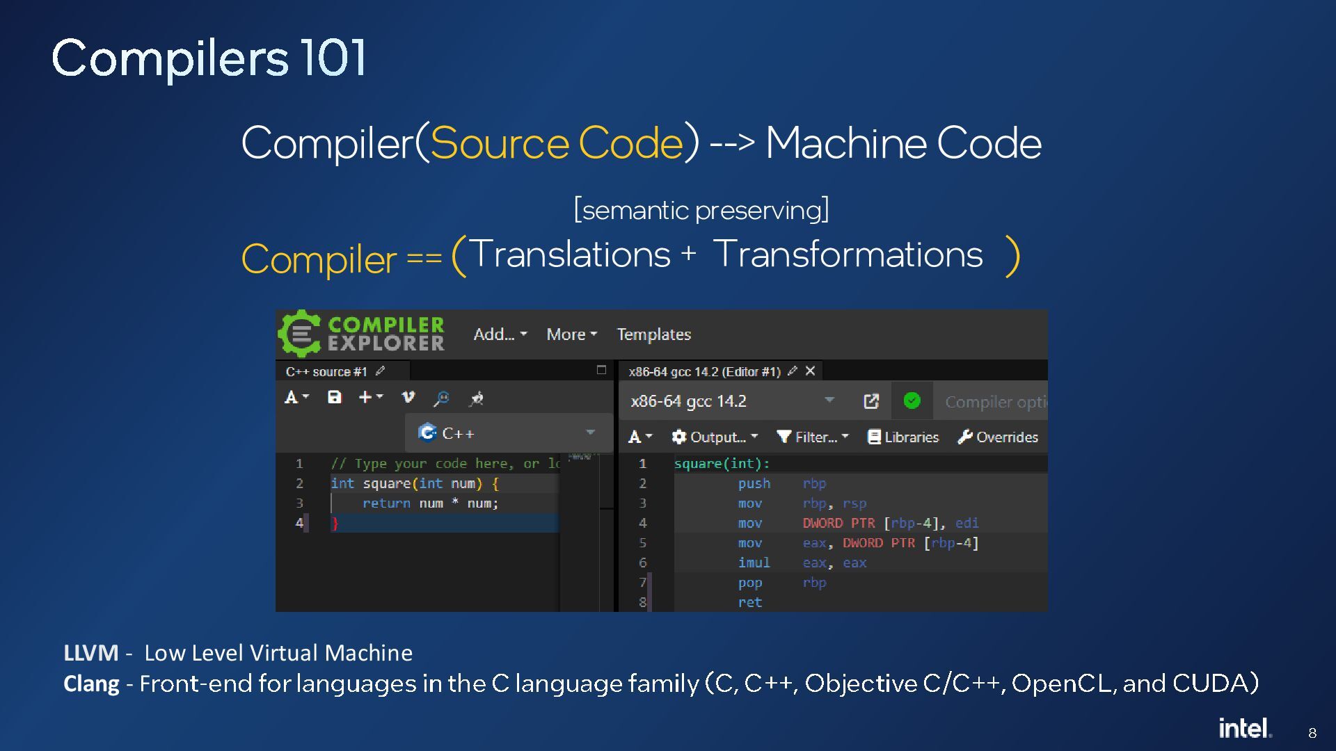Click the Overrides wrench button
The height and width of the screenshot is (751, 1336).
[x=998, y=437]
